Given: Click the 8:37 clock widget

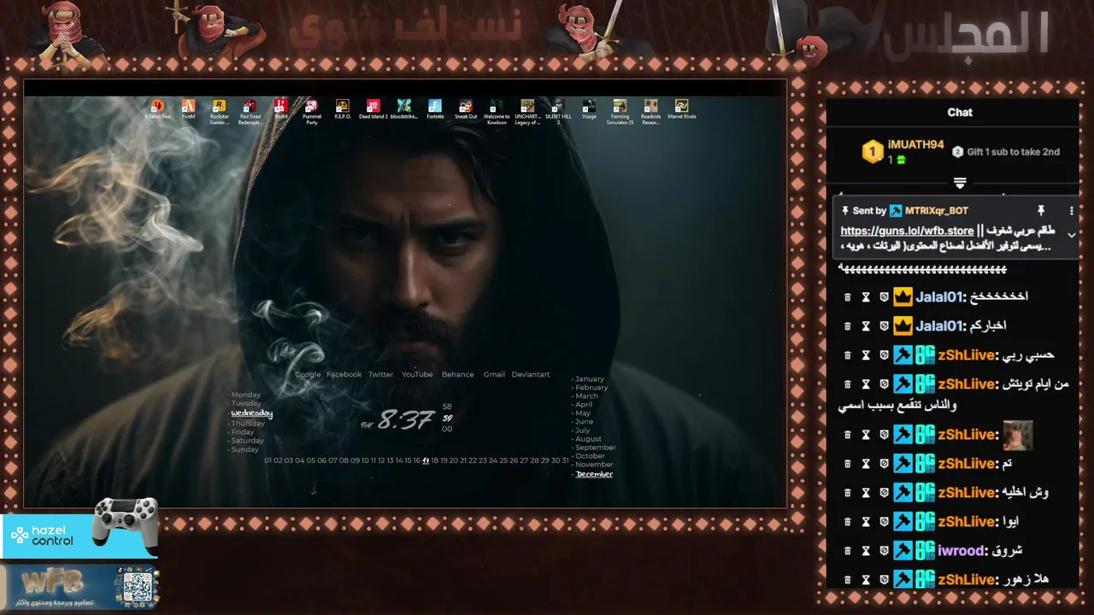Looking at the screenshot, I should point(406,420).
